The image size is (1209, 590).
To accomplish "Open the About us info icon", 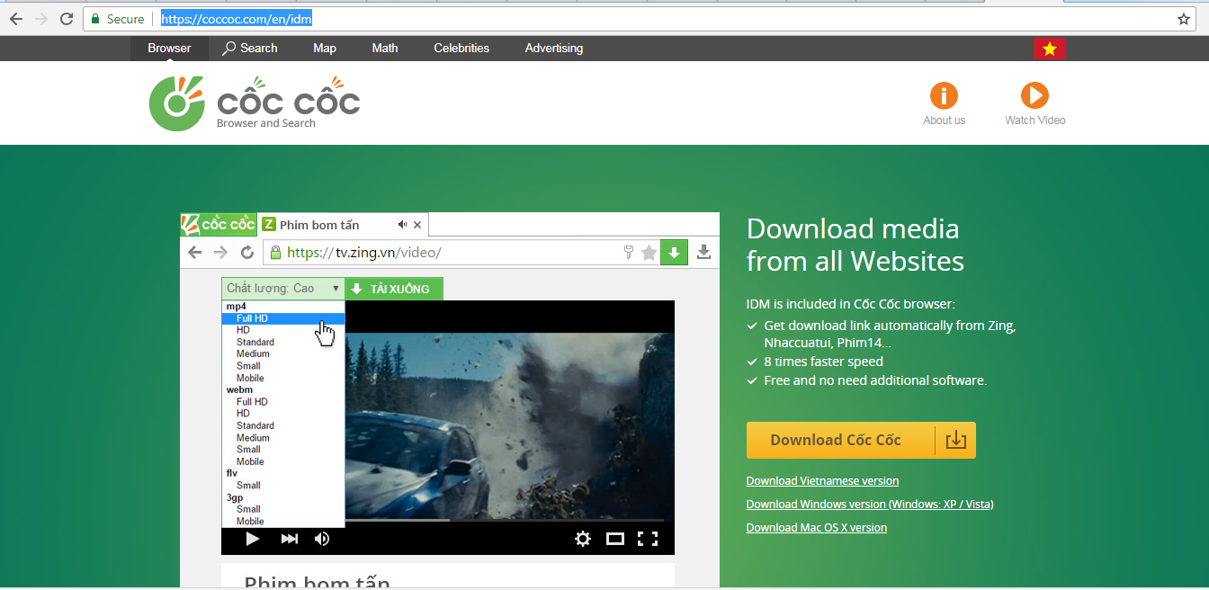I will click(x=944, y=95).
